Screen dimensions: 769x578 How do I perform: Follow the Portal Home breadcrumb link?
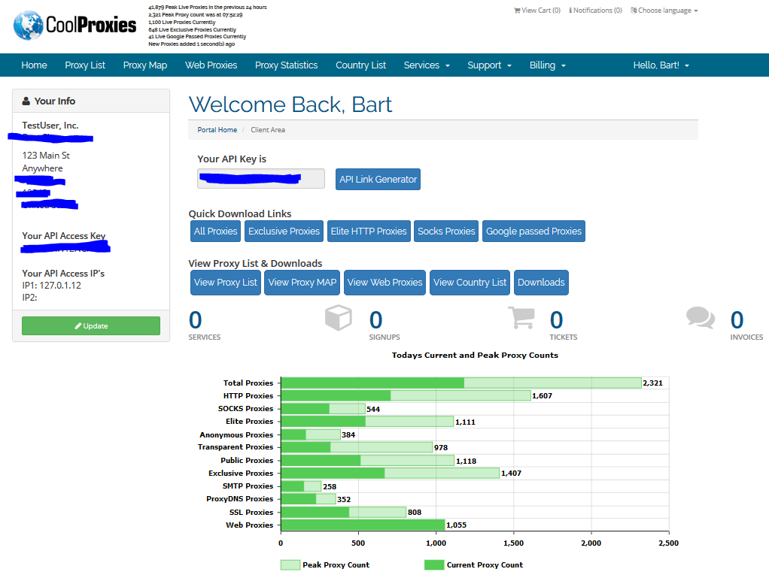coord(217,130)
